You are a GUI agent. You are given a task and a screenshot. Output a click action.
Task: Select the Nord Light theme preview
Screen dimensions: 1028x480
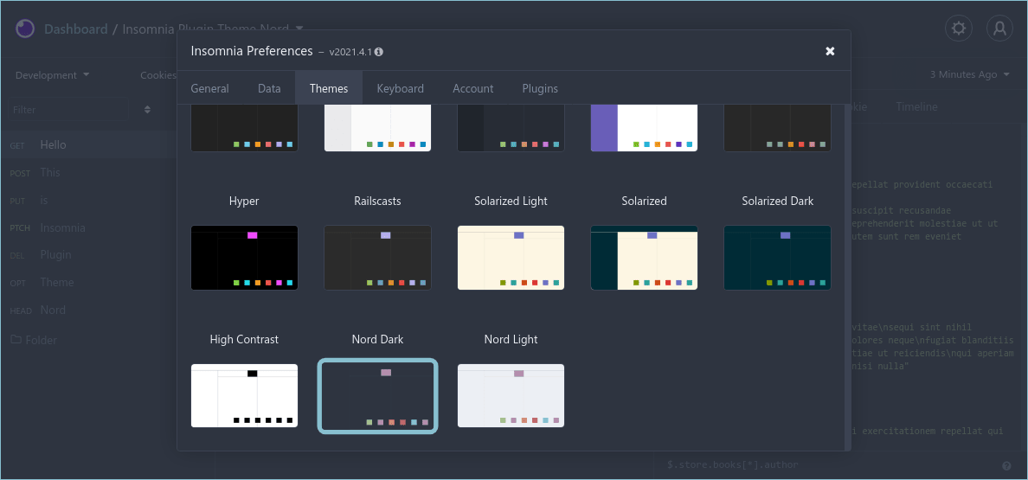pyautogui.click(x=511, y=395)
